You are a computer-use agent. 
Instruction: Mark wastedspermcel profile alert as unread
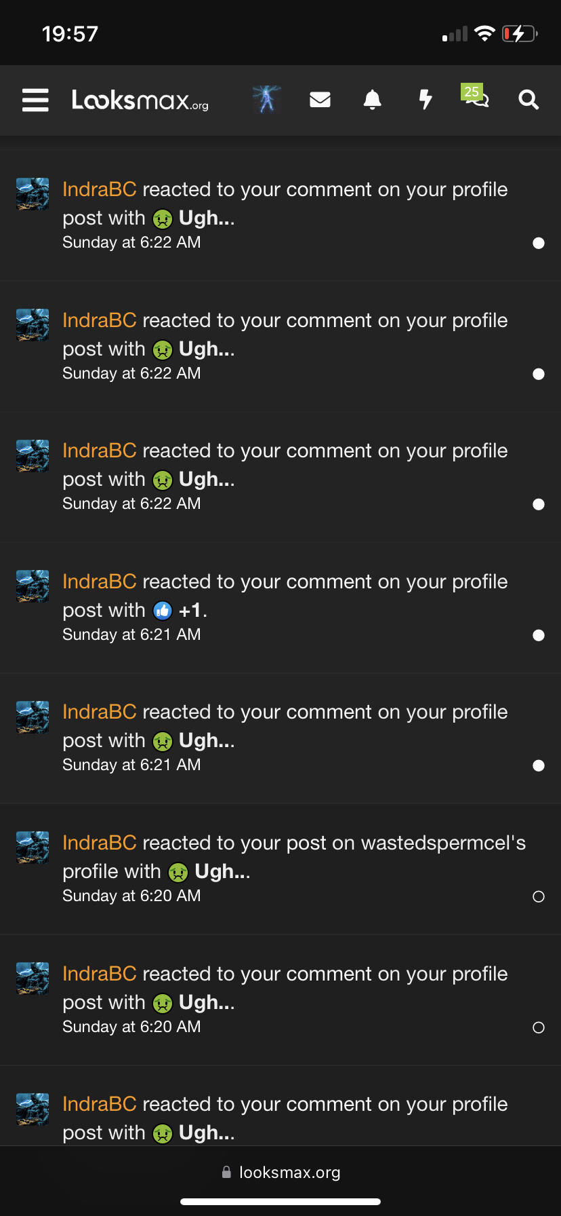(539, 896)
